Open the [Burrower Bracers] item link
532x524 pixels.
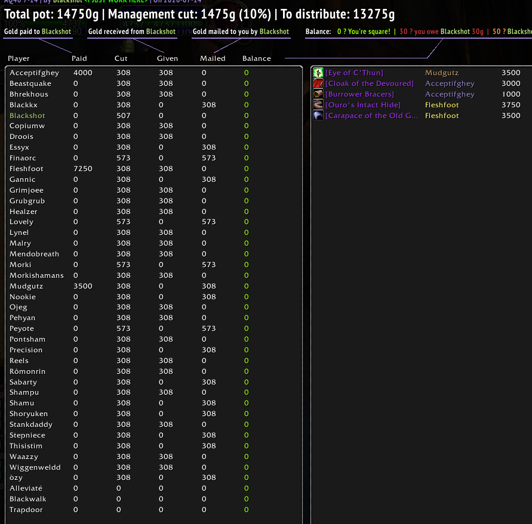(359, 94)
